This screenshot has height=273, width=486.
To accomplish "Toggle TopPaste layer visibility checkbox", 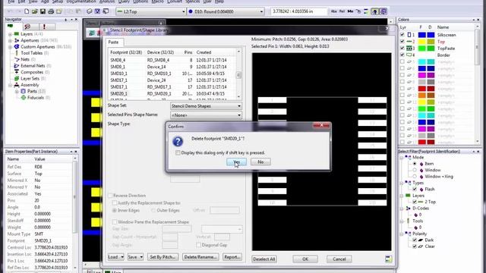I will point(402,49).
